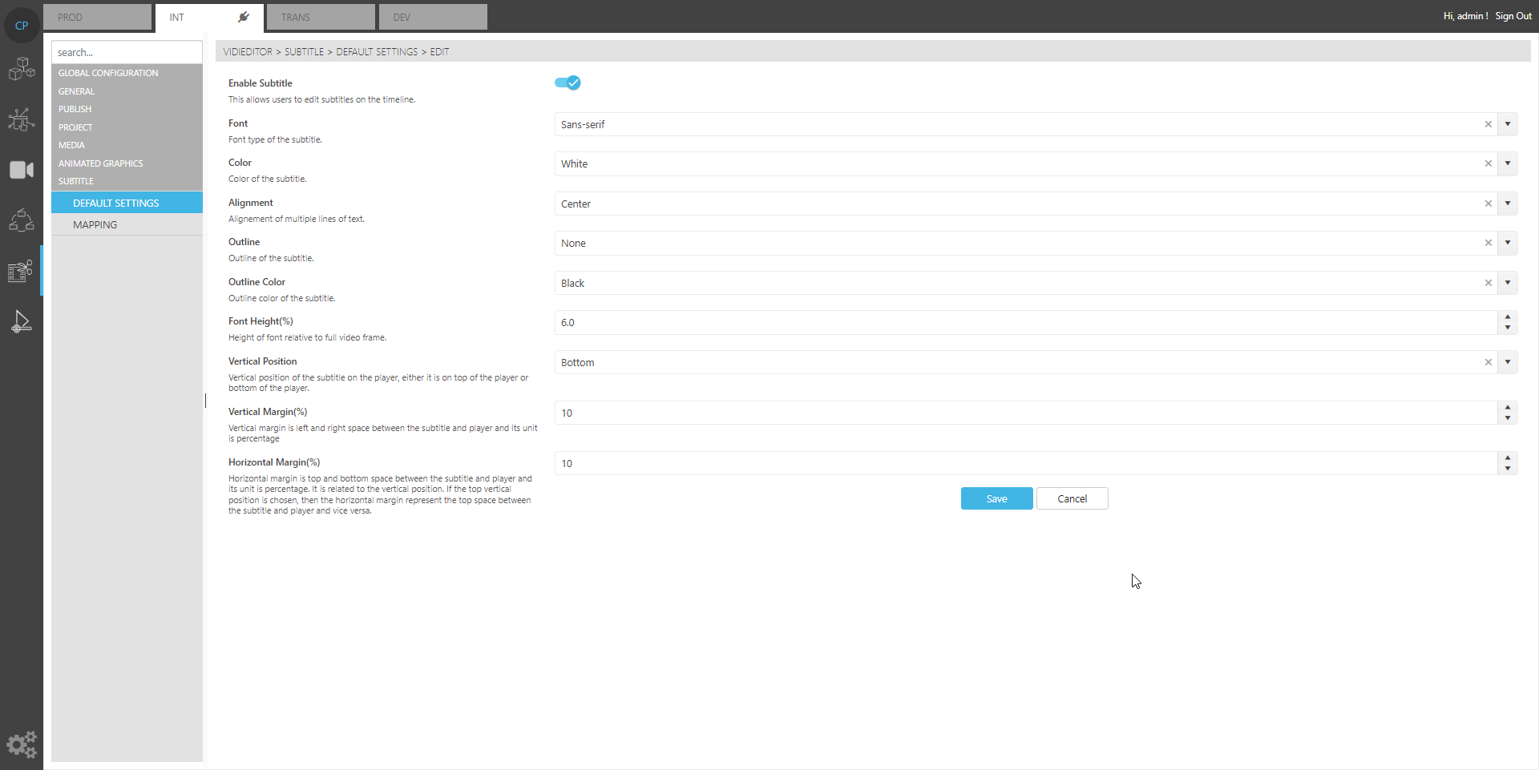Expand the Outline Color dropdown
Viewport: 1539px width, 770px height.
[x=1508, y=283]
